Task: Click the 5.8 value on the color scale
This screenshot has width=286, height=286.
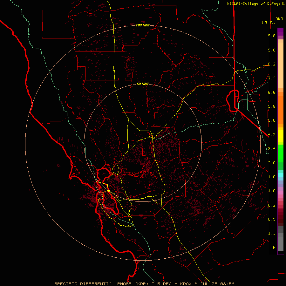Action: (x=272, y=106)
